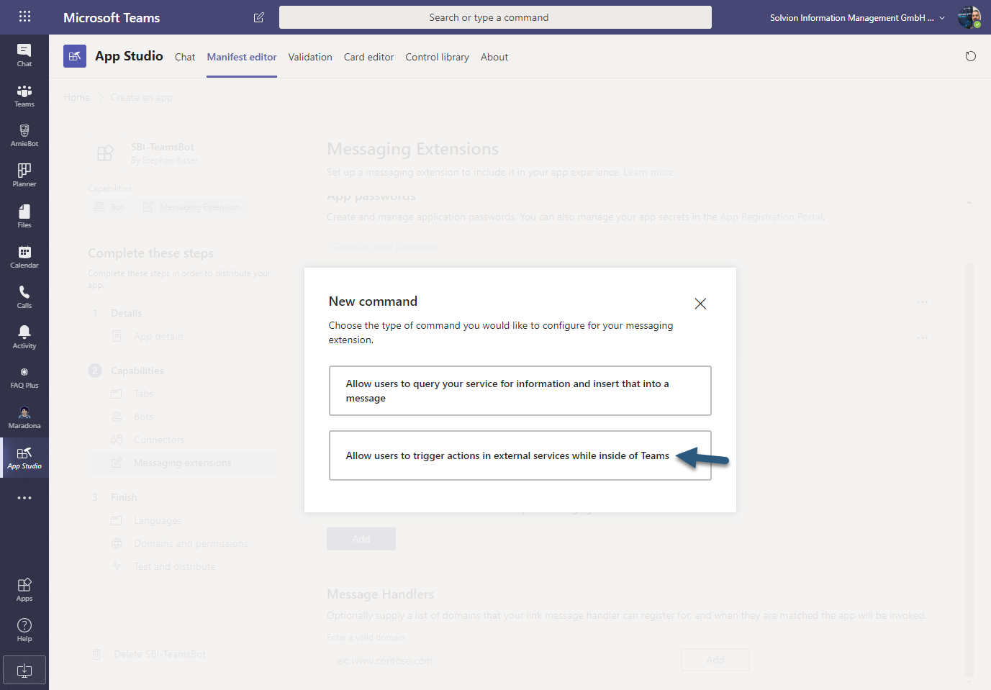The width and height of the screenshot is (991, 690).
Task: Close the New command dialog
Action: pyautogui.click(x=700, y=304)
